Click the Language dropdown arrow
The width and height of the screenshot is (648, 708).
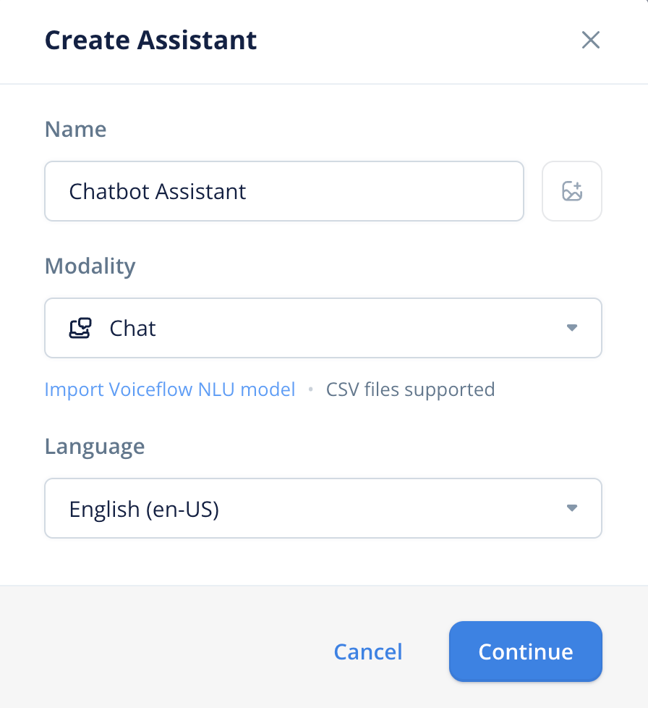click(x=571, y=508)
